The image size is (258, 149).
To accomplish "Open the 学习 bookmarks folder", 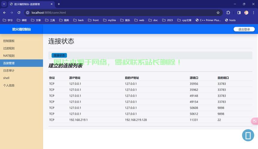I will click(x=8, y=20).
